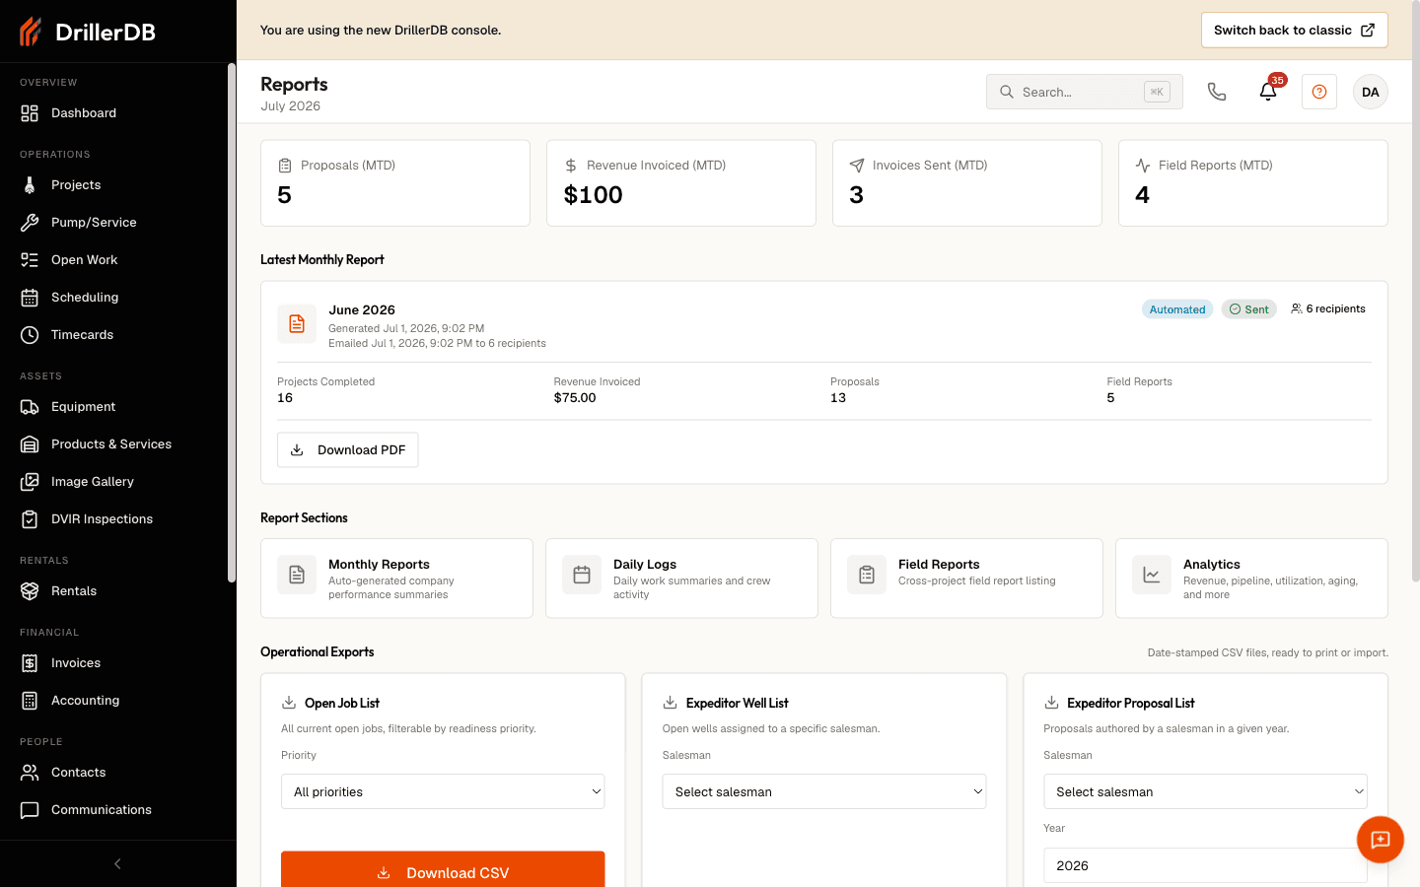Click the Projects Completed 16 value

(x=285, y=398)
